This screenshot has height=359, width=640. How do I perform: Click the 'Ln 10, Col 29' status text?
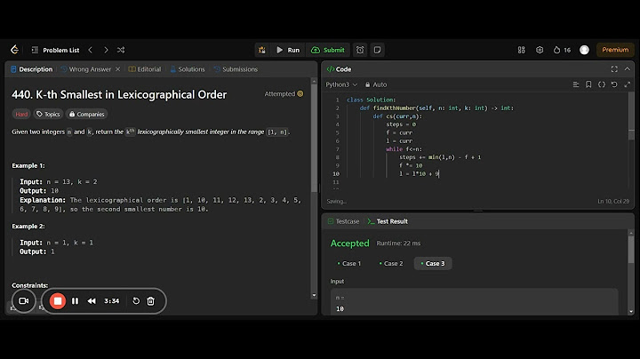(613, 201)
